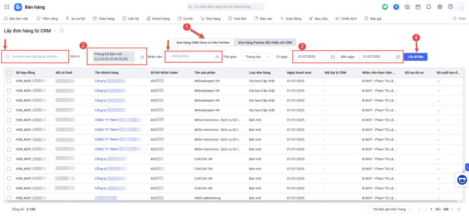Click the help question mark icon
Screen dimensions: 469x224
click(451, 7)
